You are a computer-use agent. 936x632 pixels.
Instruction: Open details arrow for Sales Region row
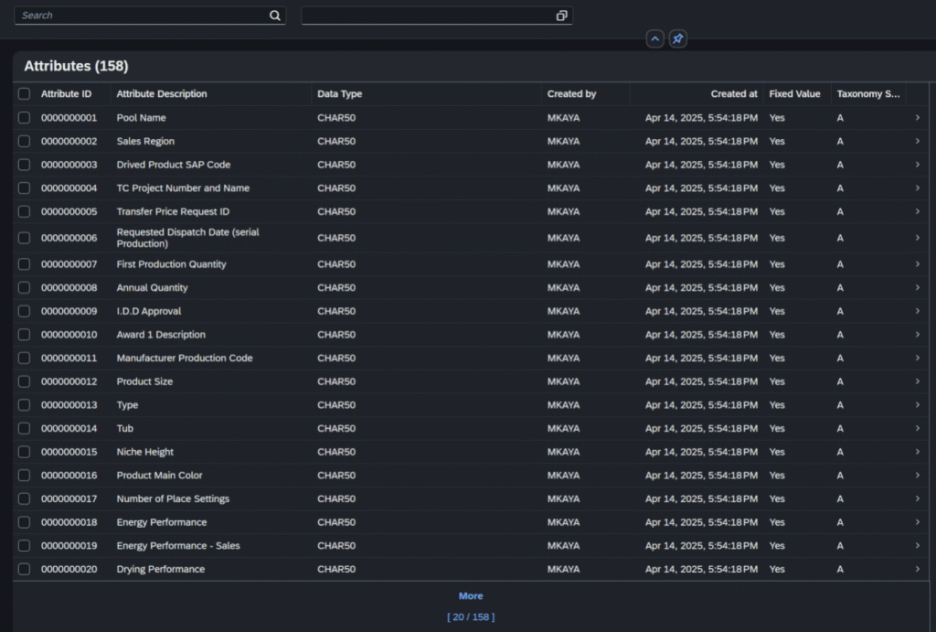pyautogui.click(x=917, y=142)
